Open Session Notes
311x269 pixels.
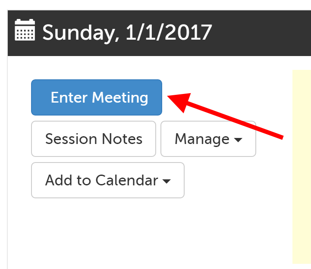[x=94, y=139]
